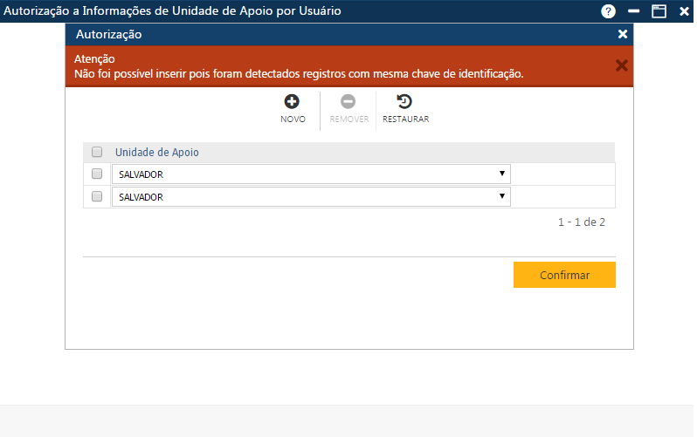Click the RESTAURAR restore icon
Screen dimensions: 697x437
405,102
